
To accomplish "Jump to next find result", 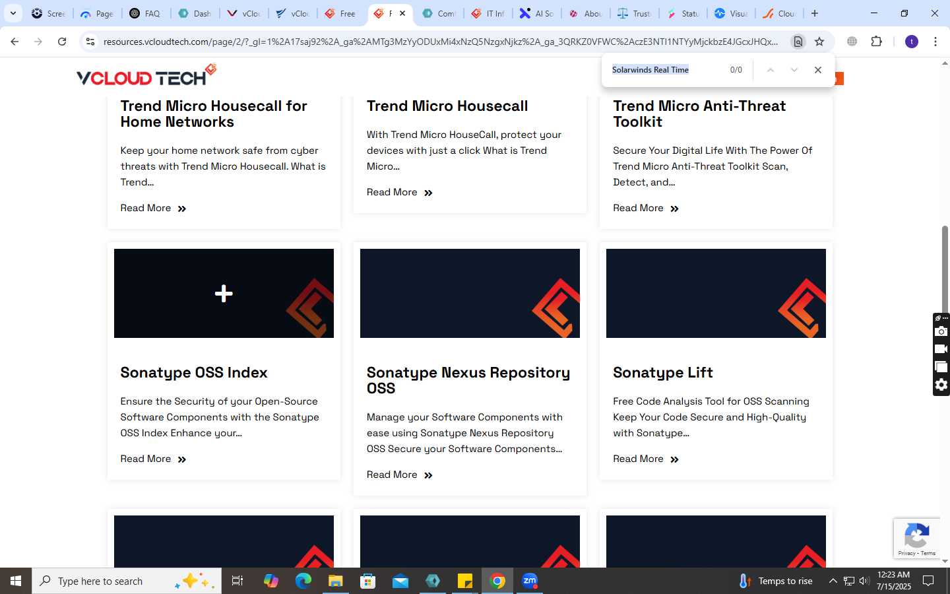I will pyautogui.click(x=794, y=70).
